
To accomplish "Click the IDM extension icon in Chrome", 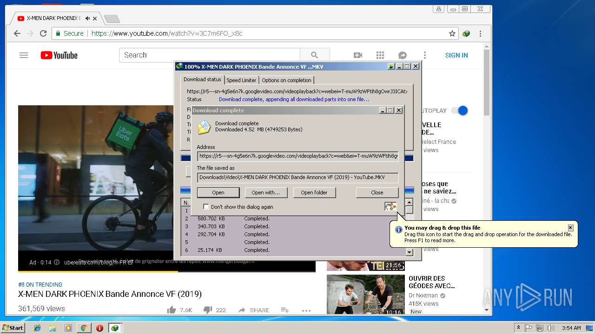I will (x=466, y=33).
